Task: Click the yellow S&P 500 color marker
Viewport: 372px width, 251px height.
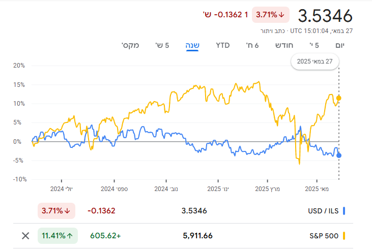Action: coord(345,236)
